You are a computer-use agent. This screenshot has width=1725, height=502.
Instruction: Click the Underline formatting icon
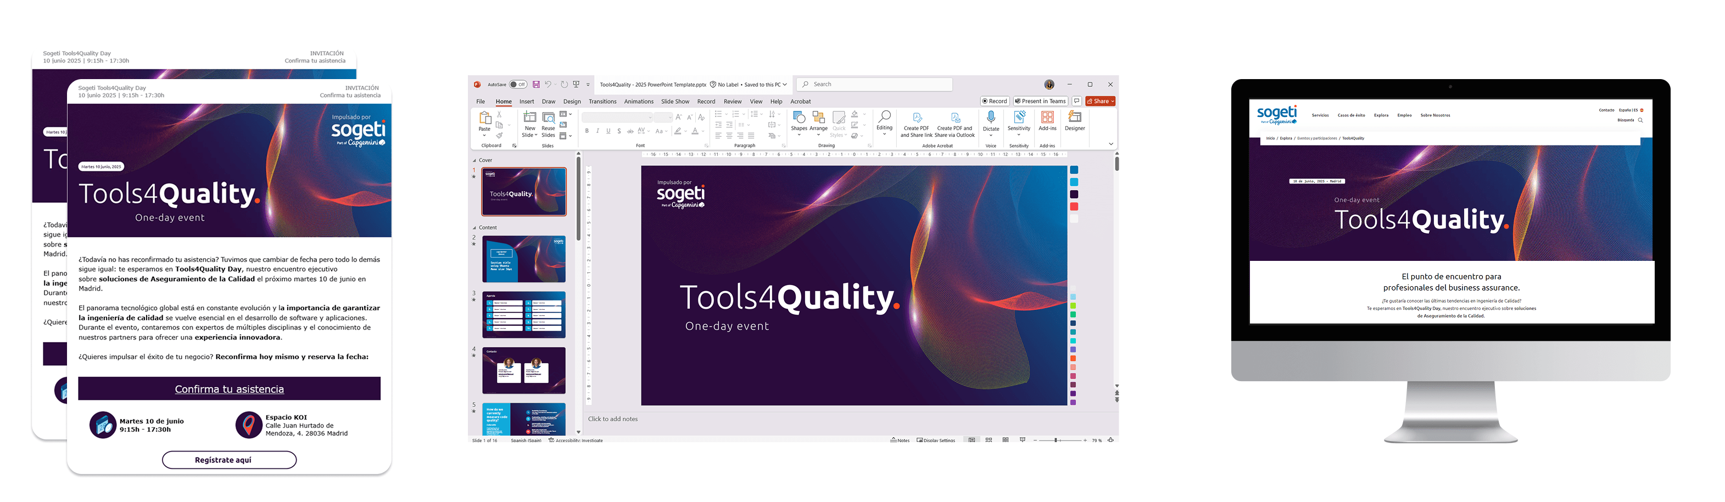(x=608, y=131)
